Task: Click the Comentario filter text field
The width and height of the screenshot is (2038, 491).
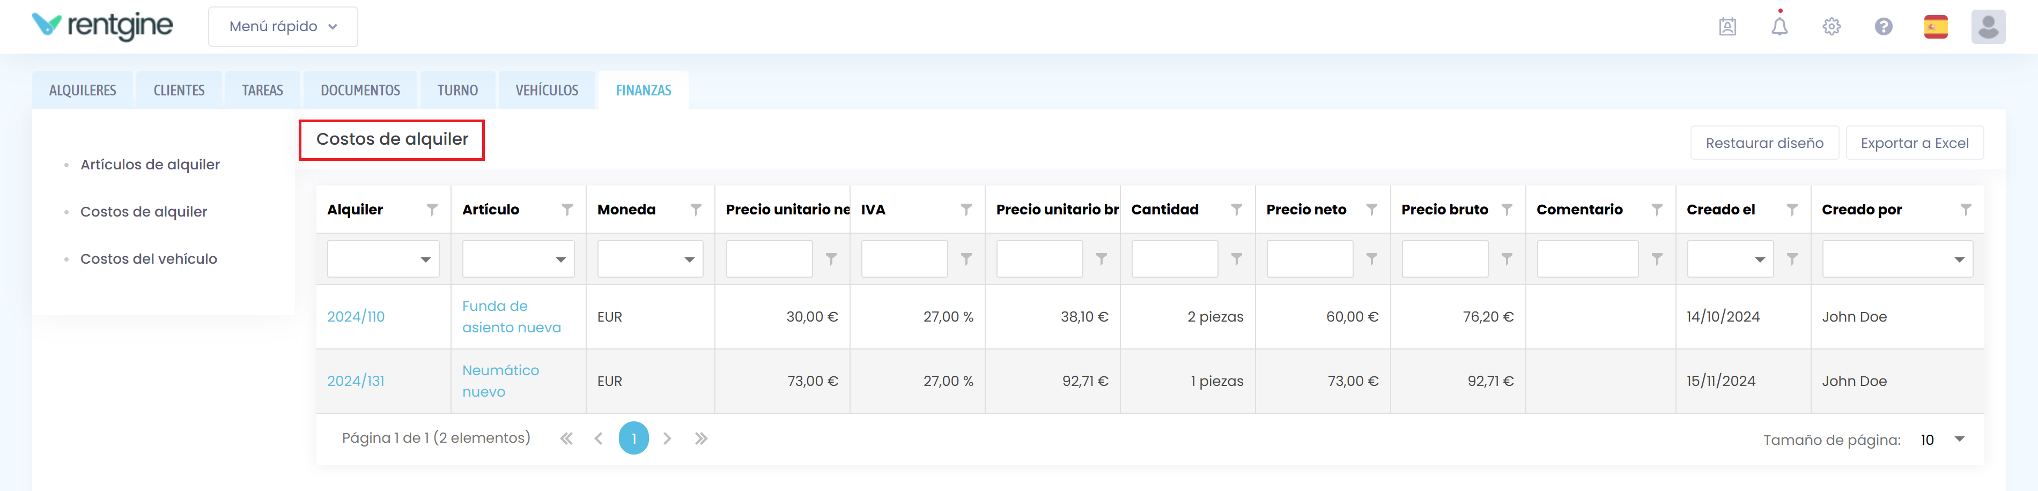Action: (1586, 259)
